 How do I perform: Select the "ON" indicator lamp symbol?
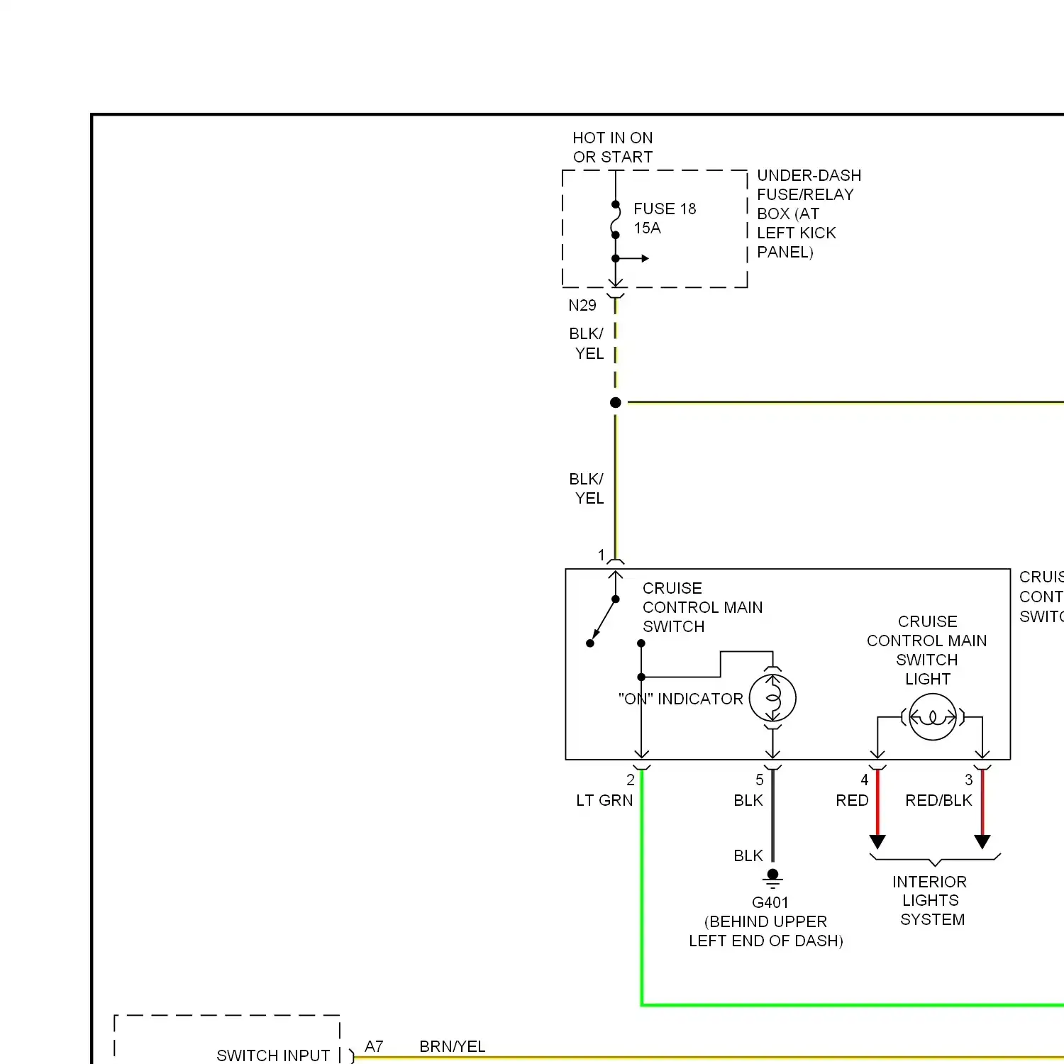coord(772,699)
